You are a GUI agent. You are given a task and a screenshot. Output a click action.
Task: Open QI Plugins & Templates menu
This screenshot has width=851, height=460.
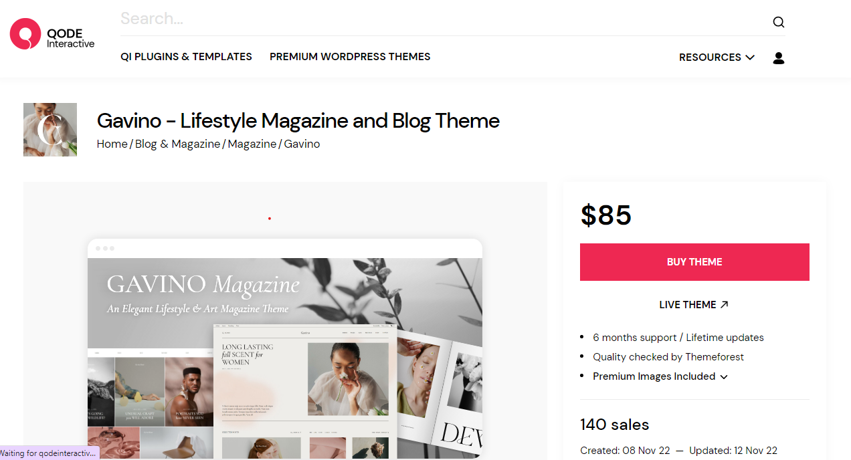[186, 57]
